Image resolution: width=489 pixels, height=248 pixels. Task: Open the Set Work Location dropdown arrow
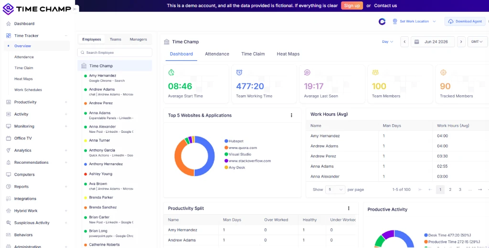[x=434, y=21]
